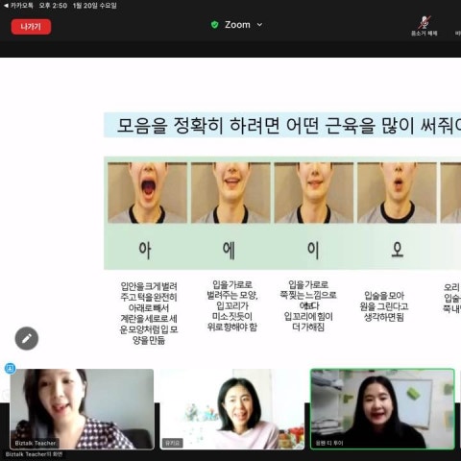The width and height of the screenshot is (461, 461).
Task: Tap the 오후 2:50 clock in status bar
Action: pos(53,6)
